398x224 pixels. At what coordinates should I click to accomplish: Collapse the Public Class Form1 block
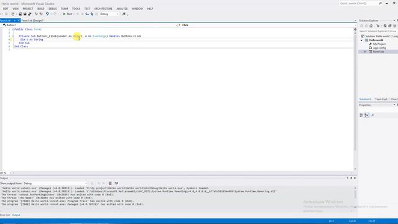click(x=12, y=29)
